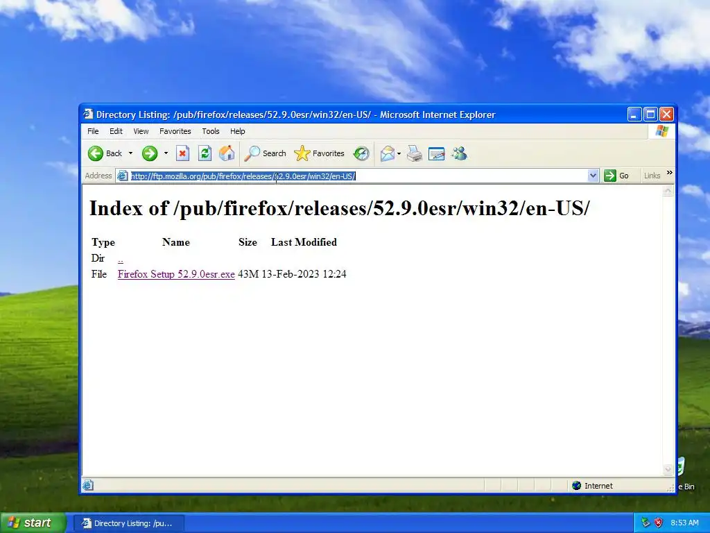Open the parent directory '..' link
The image size is (710, 533).
[121, 259]
